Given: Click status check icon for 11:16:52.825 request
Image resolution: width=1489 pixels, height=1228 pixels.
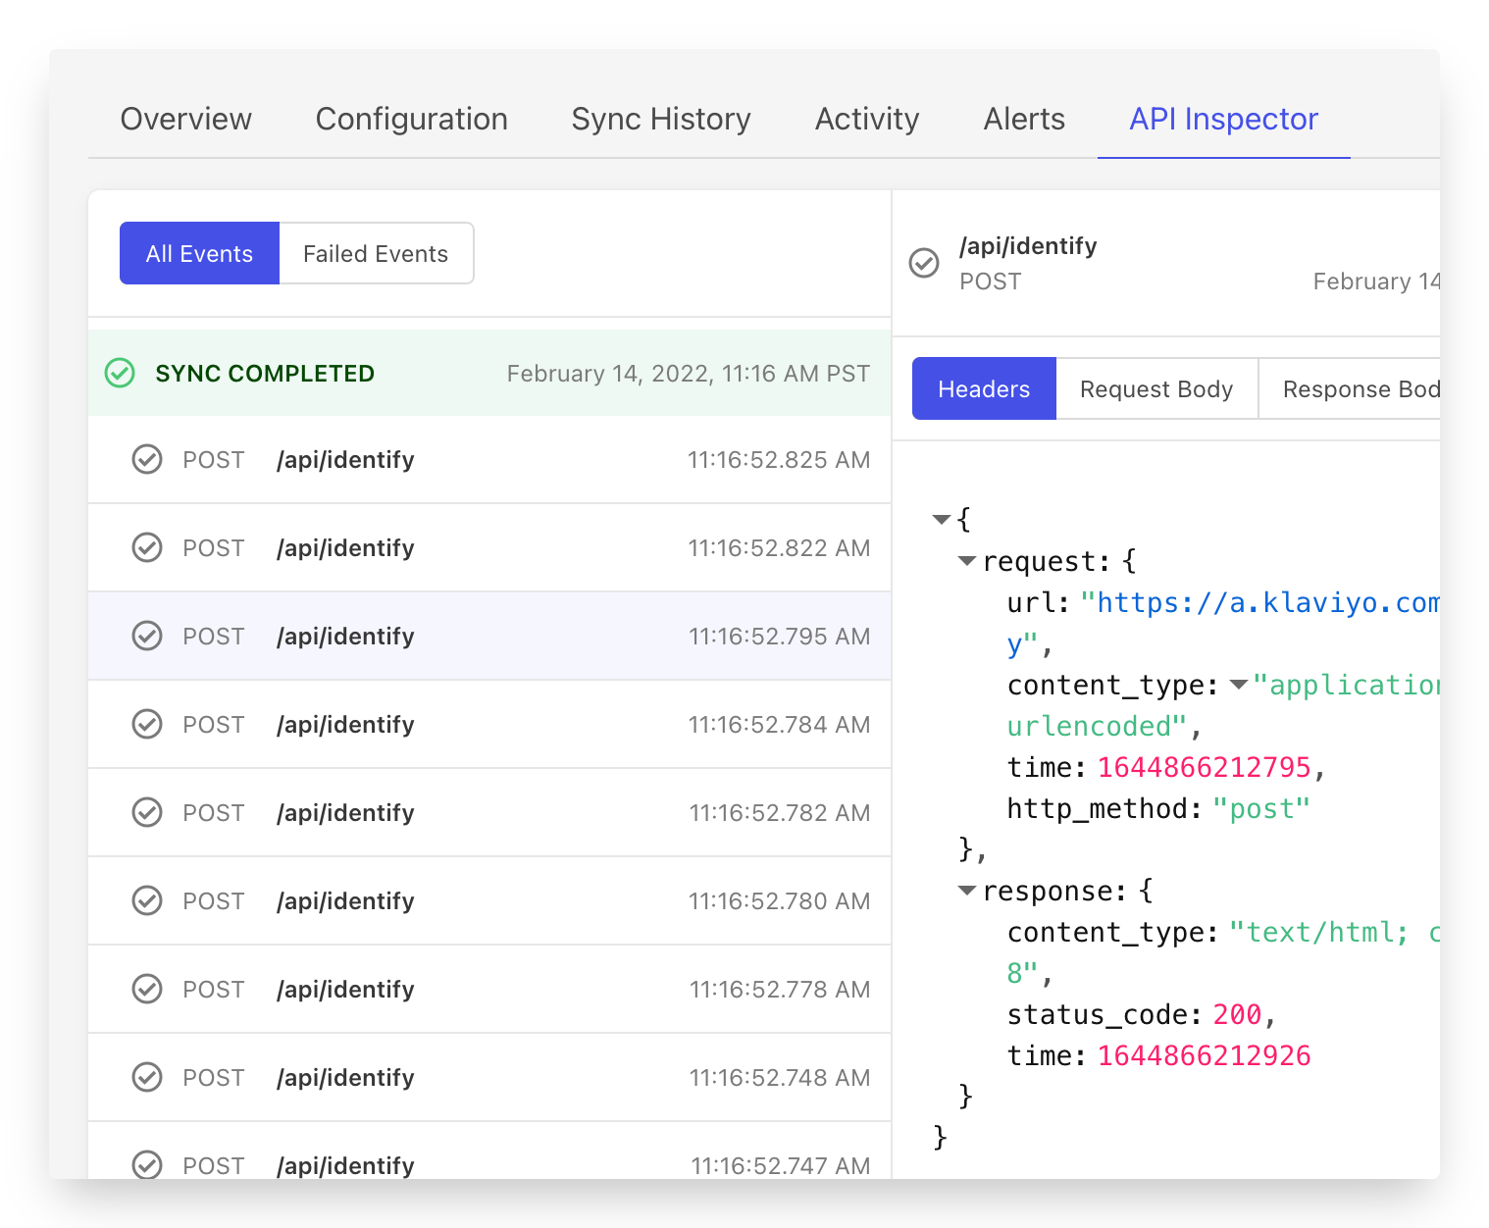Looking at the screenshot, I should [147, 459].
